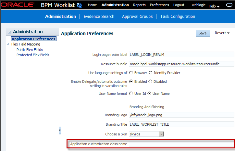Collapse the left pane with splitter arrow
235x151 pixels.
pyautogui.click(x=60, y=130)
